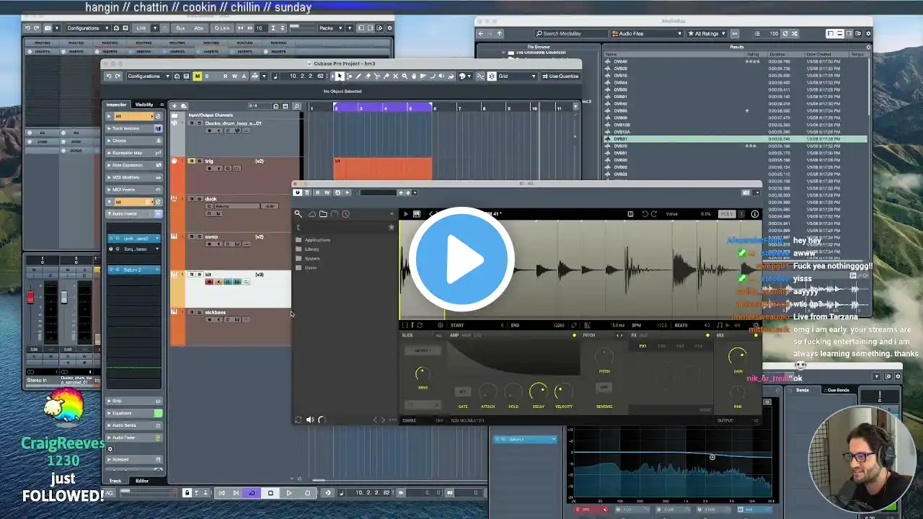Click the search magnifier in sampler browser
Image resolution: width=923 pixels, height=519 pixels.
298,214
